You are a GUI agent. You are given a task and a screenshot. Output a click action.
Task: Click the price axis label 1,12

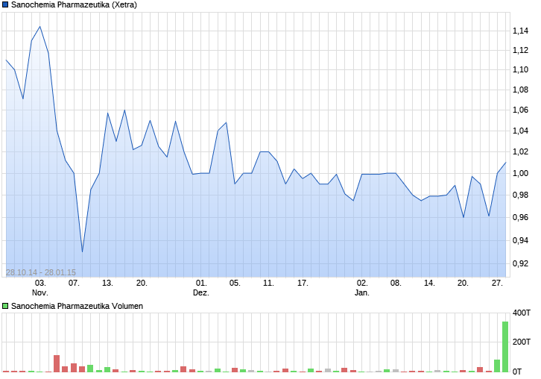[520, 50]
